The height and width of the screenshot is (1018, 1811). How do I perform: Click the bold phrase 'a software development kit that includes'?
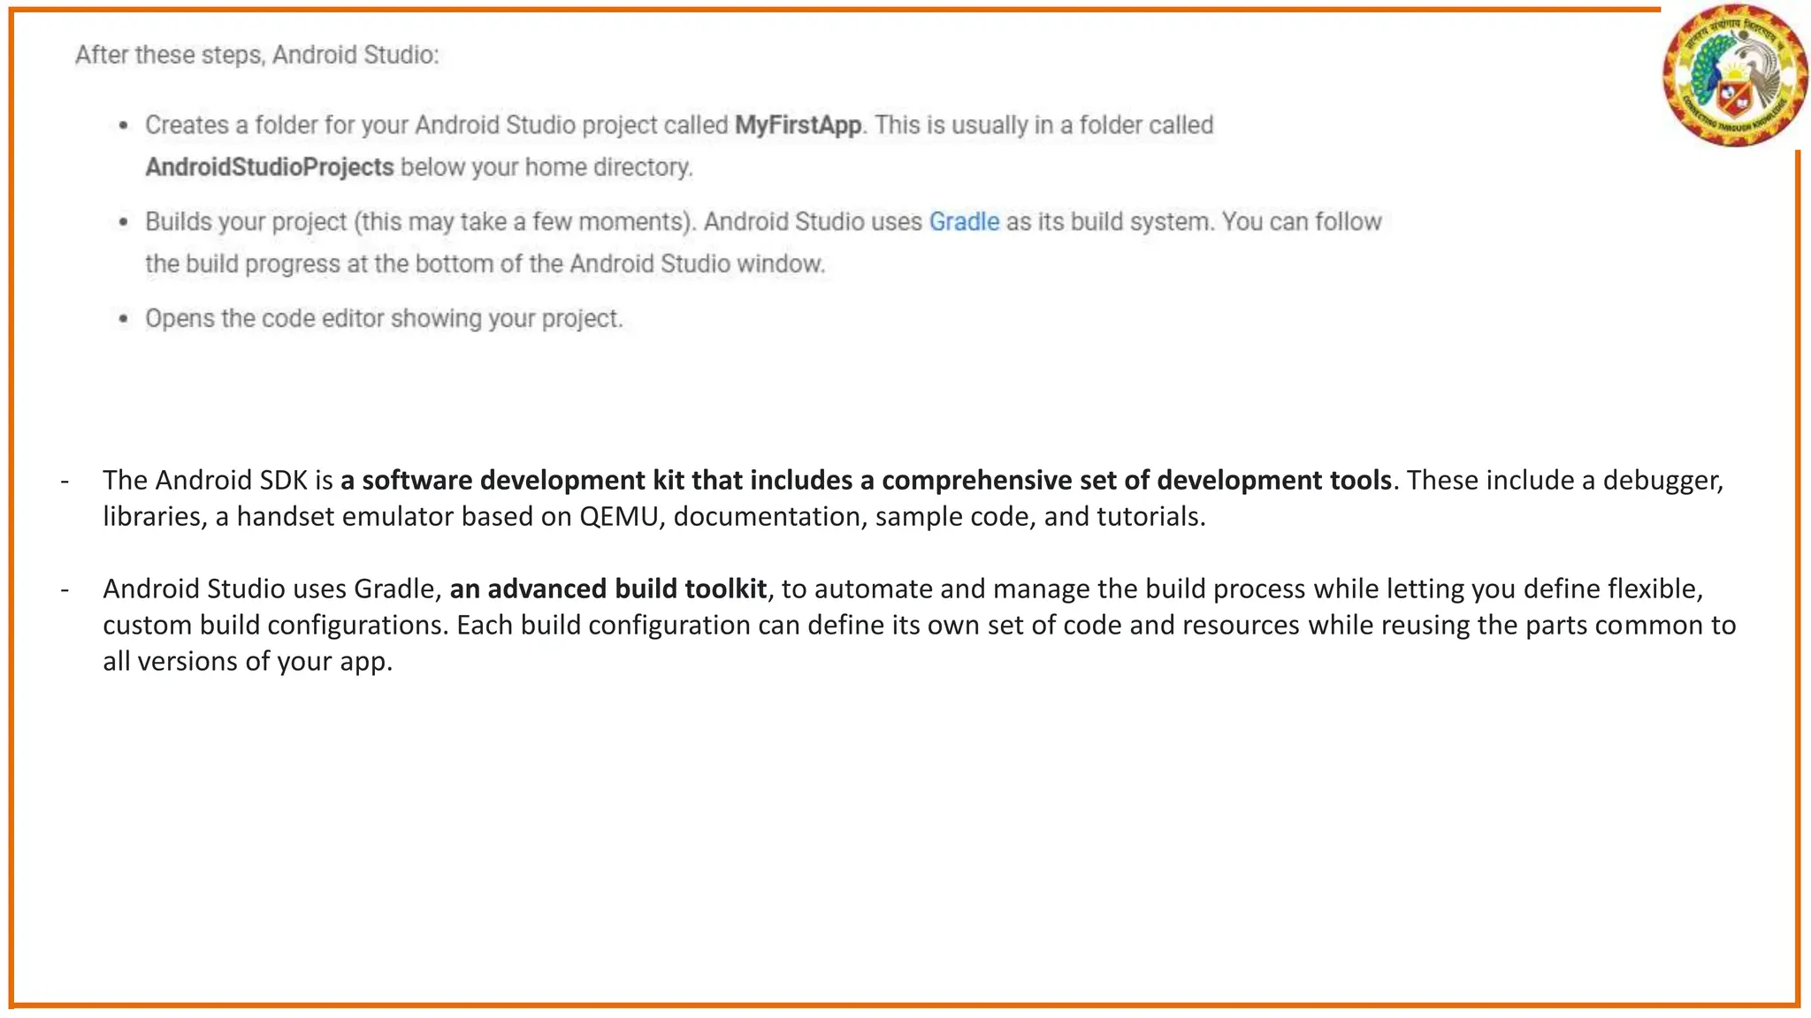[598, 480]
